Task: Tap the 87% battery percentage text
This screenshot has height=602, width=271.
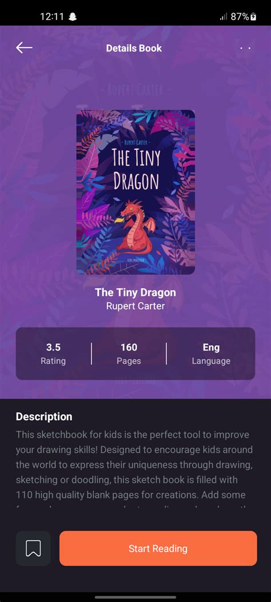Action: pyautogui.click(x=240, y=17)
